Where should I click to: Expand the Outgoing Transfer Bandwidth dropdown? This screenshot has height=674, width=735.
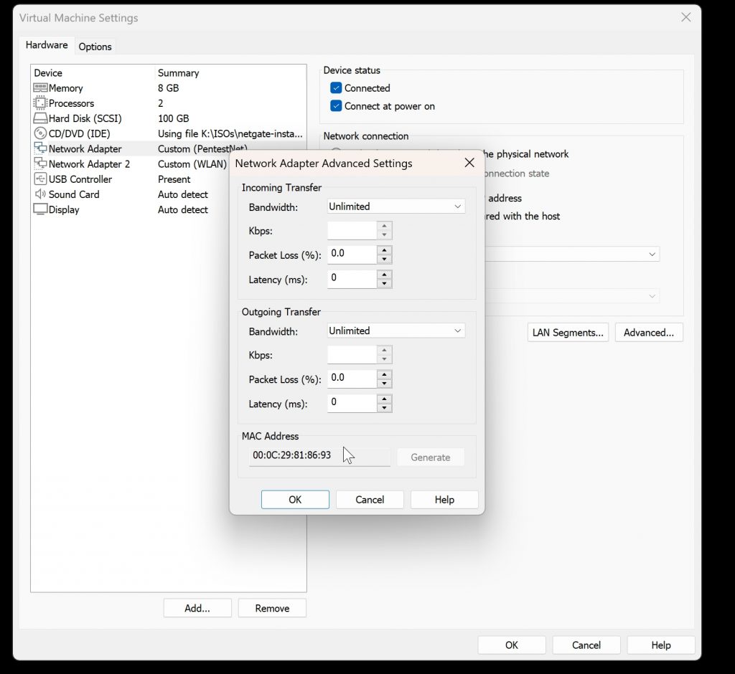pyautogui.click(x=395, y=331)
